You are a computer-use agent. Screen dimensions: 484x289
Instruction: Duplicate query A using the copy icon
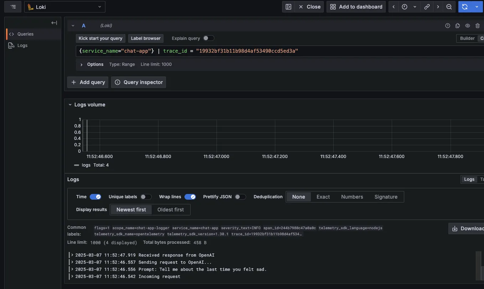tap(458, 25)
